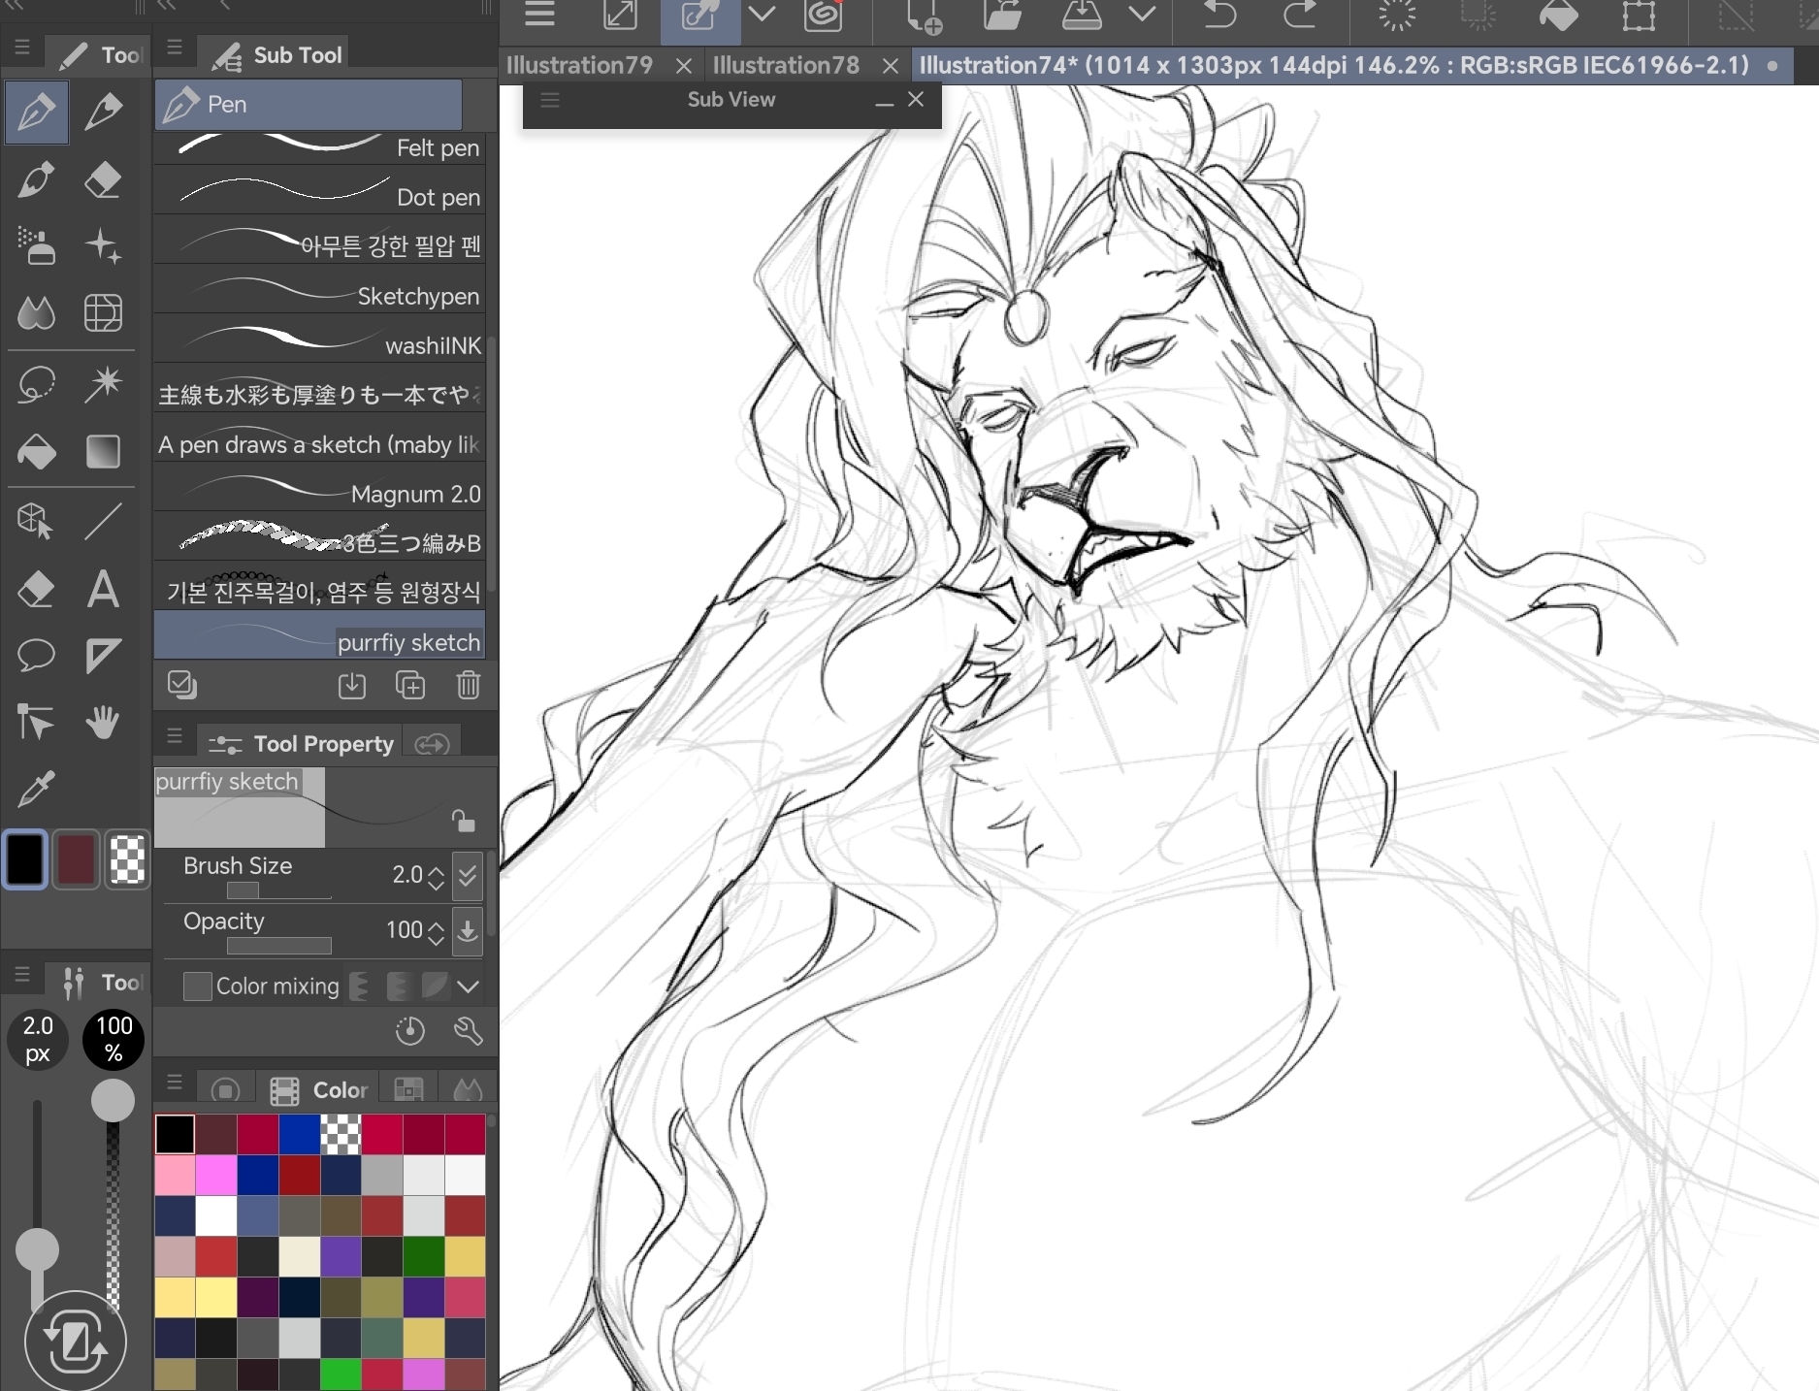Choose the Magnum 2.0 sub tool
This screenshot has height=1391, width=1819.
click(x=320, y=494)
